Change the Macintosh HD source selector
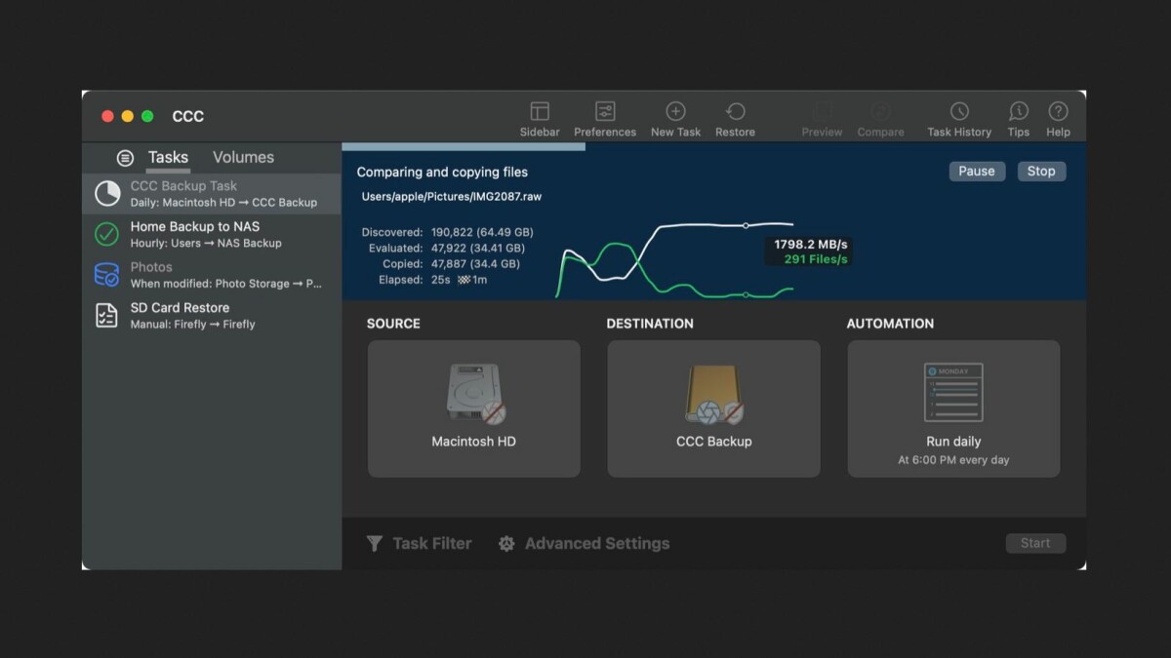The image size is (1171, 658). click(x=473, y=407)
